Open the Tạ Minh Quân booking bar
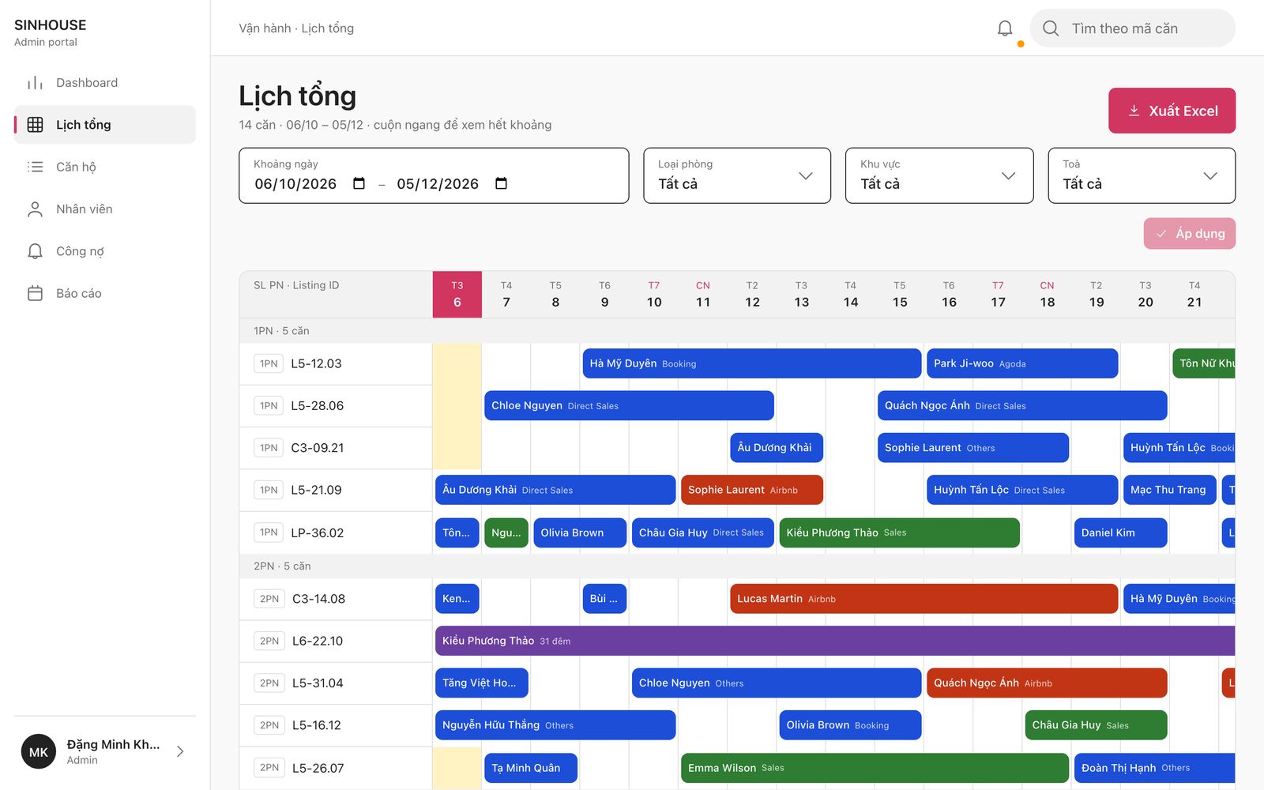 click(531, 768)
